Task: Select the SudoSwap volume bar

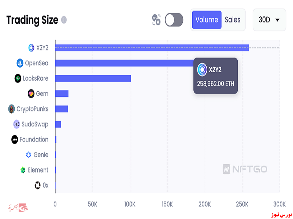Action: 58,124
